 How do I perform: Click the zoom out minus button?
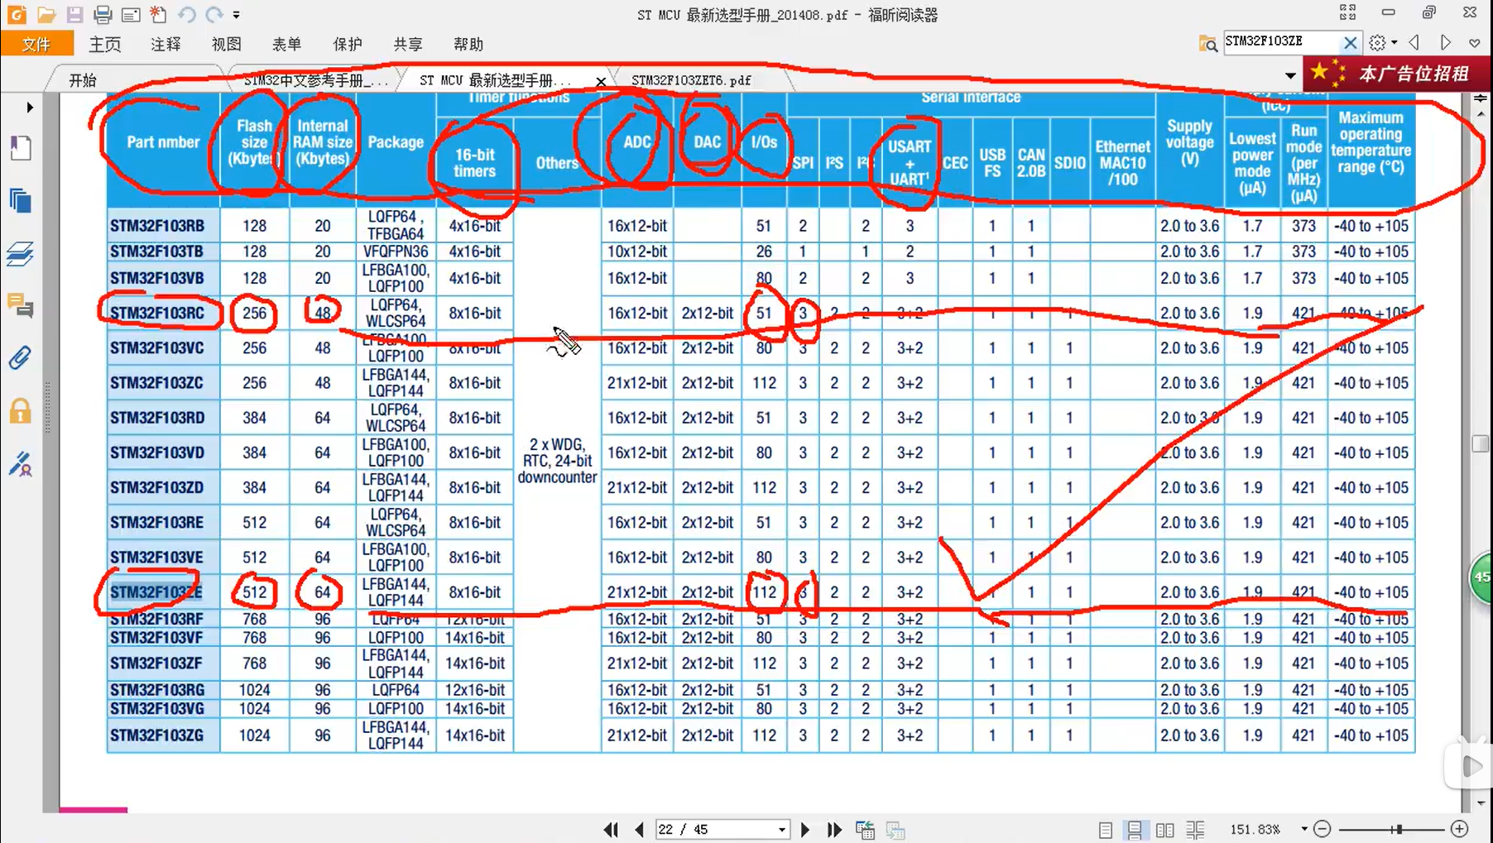1322,829
